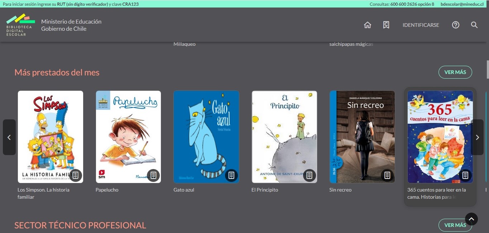This screenshot has height=233, width=489.
Task: Show previous books with left carousel arrow
Action: point(9,137)
